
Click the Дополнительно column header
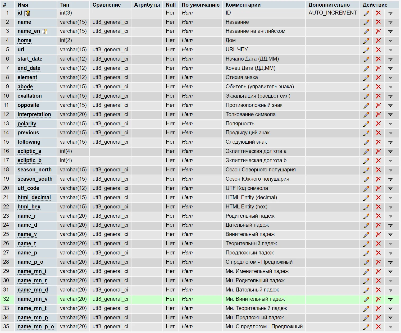(x=329, y=5)
